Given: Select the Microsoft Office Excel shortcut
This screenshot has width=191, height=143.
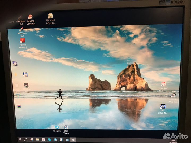Looking at the screenshot, I should point(50,19).
